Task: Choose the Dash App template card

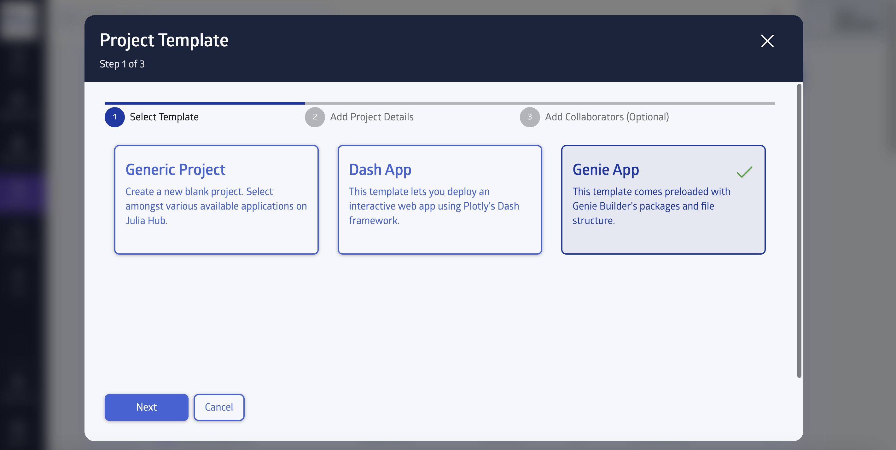Action: point(440,199)
